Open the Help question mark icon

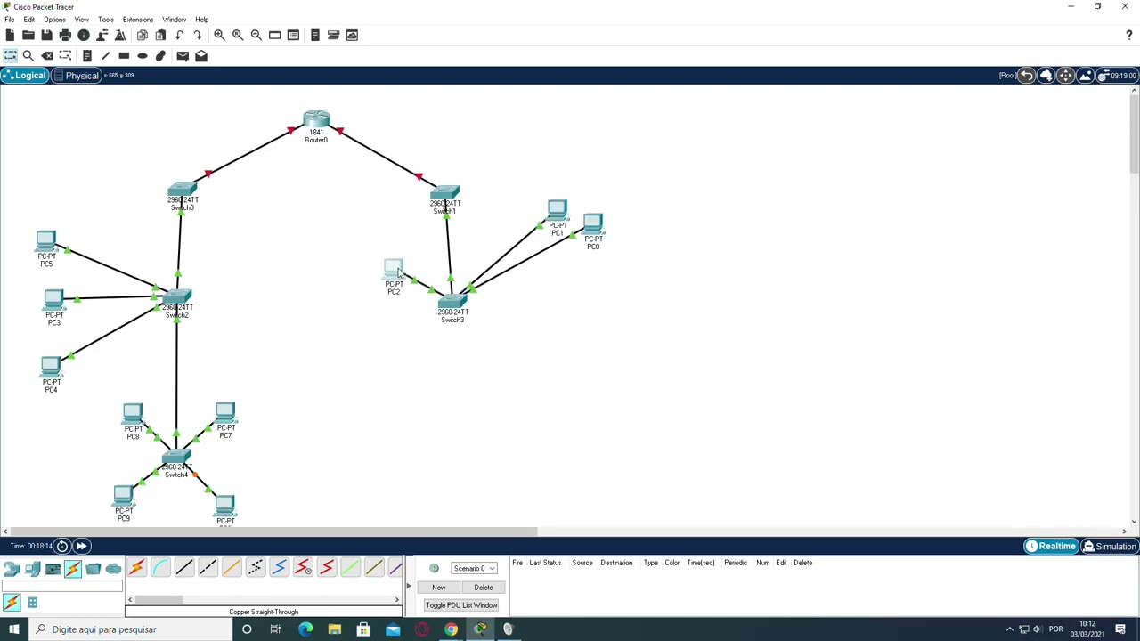(x=1129, y=35)
